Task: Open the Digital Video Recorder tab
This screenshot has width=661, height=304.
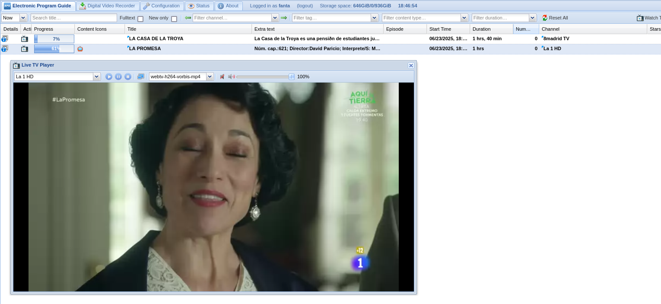Action: click(107, 6)
